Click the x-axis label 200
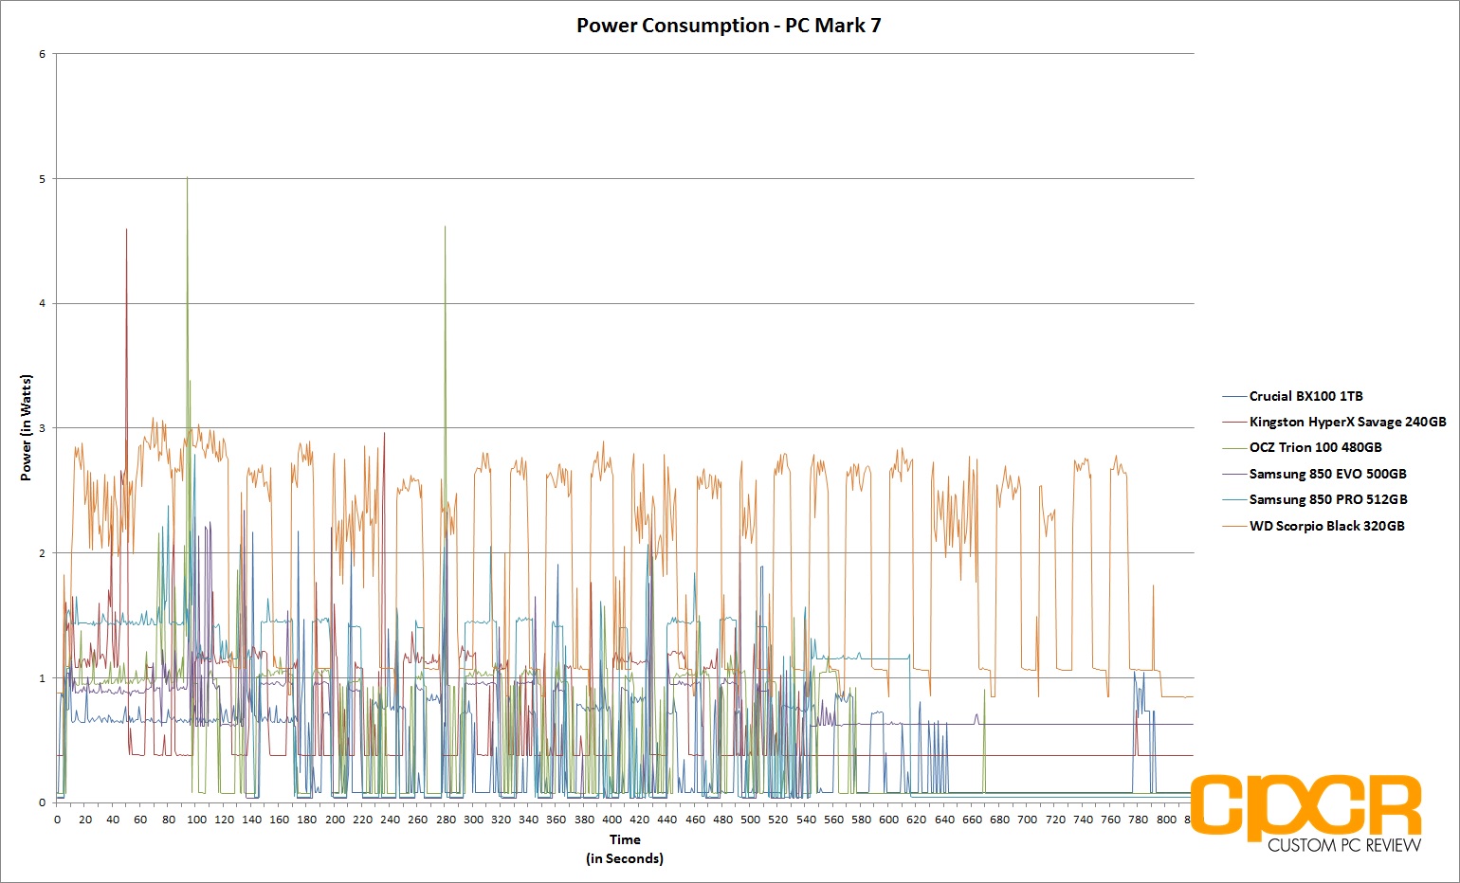1460x883 pixels. (335, 820)
